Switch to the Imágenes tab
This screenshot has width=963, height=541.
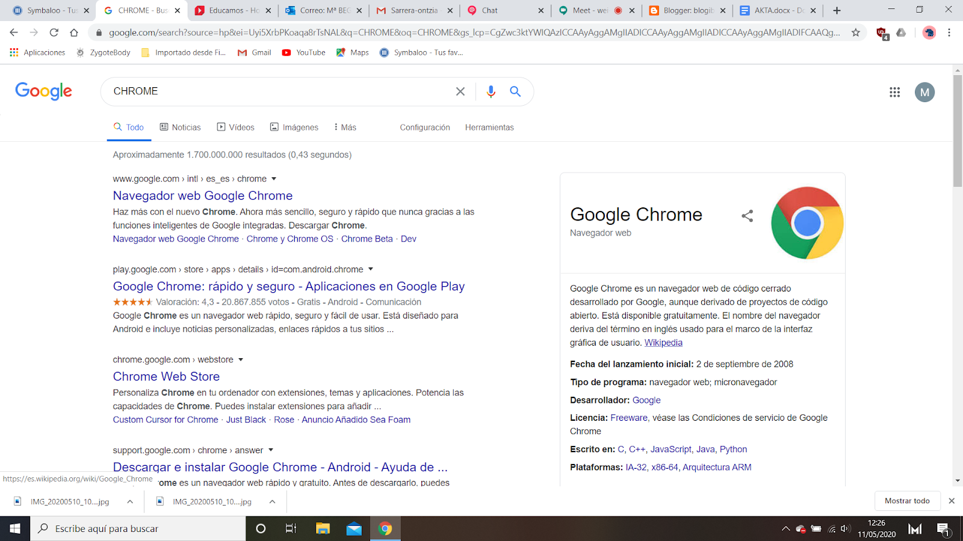[294, 127]
